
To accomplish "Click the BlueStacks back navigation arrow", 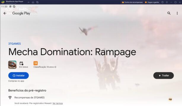I will pyautogui.click(x=29, y=2).
